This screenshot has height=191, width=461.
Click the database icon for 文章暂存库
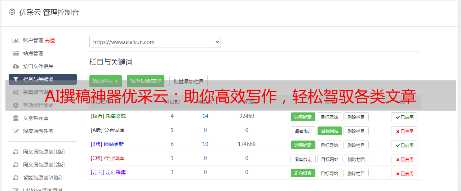point(16,118)
